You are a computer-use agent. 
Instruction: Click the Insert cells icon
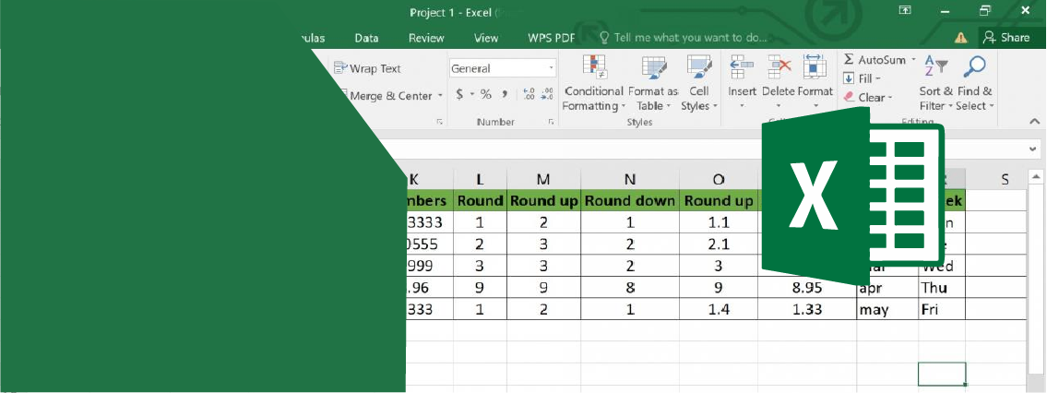(742, 67)
